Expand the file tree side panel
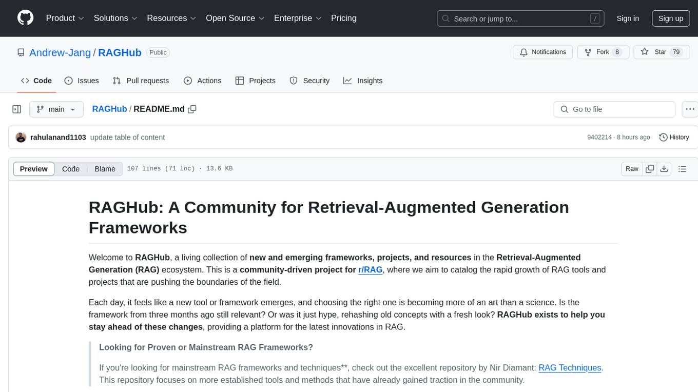 [17, 109]
